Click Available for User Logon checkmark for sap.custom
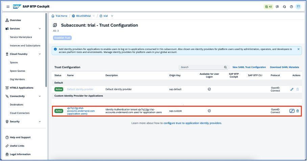This screenshot has height=161, width=307. (209, 111)
